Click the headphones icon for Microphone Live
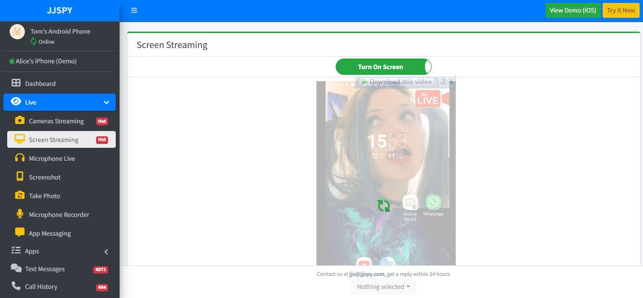 point(20,158)
